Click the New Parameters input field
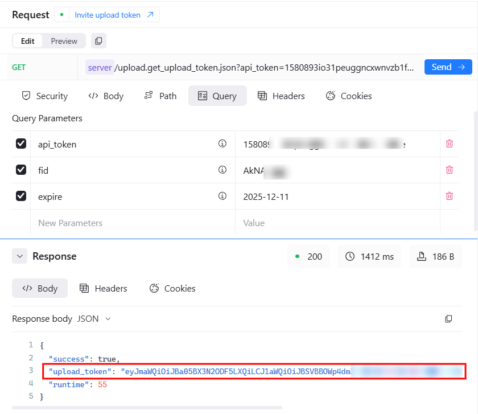The height and width of the screenshot is (414, 478). tap(132, 223)
